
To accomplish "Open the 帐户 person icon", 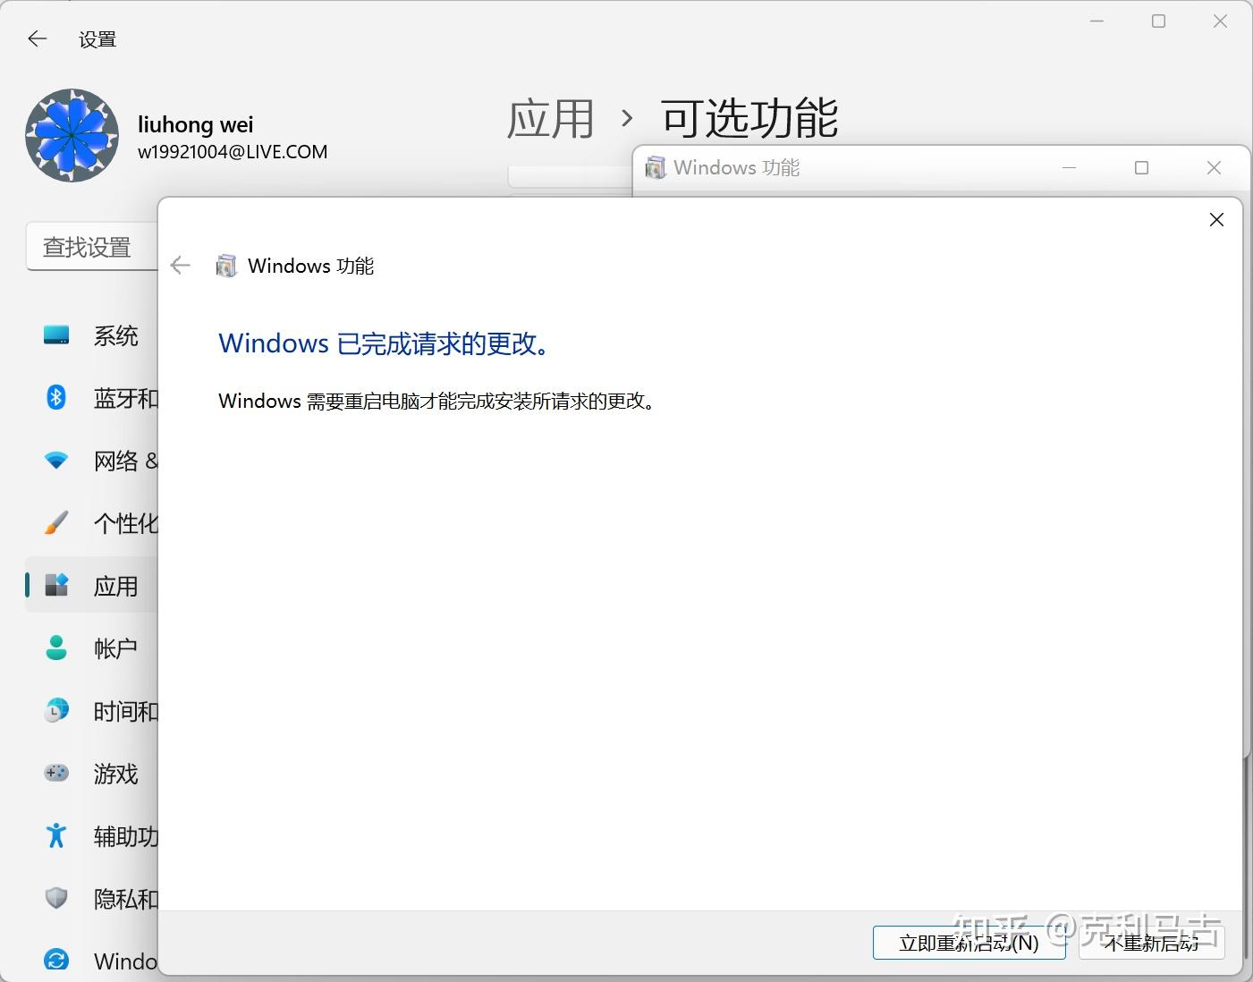I will pyautogui.click(x=56, y=648).
